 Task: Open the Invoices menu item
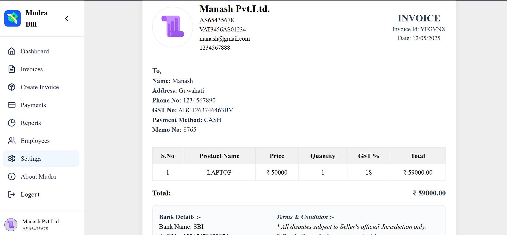pos(31,69)
